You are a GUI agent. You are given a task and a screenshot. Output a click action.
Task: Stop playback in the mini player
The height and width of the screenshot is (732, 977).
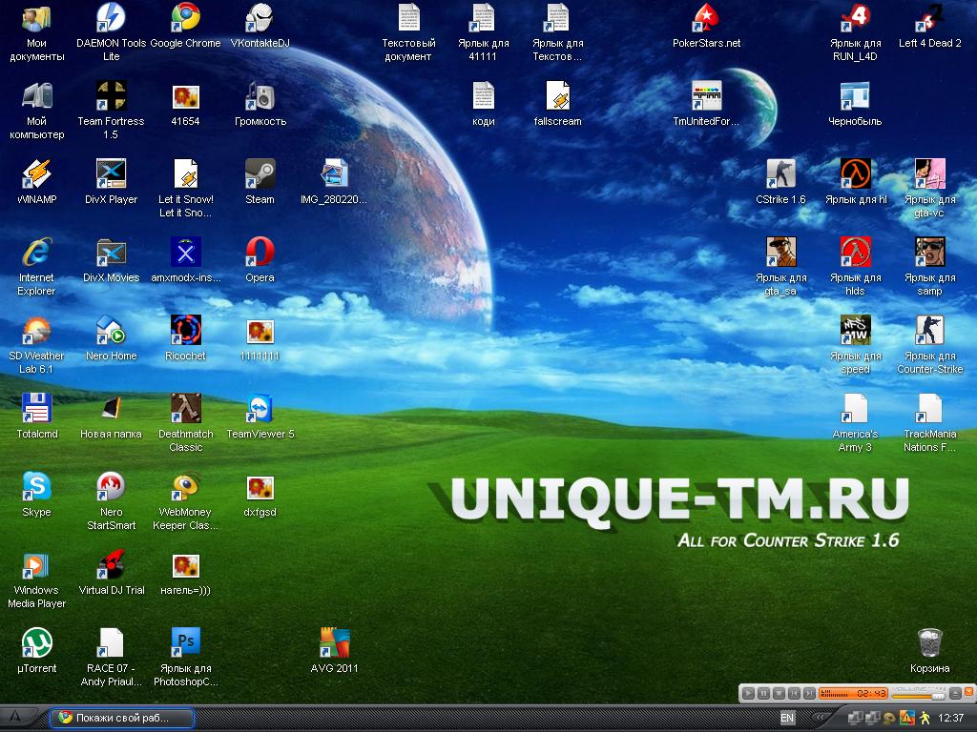(x=779, y=693)
